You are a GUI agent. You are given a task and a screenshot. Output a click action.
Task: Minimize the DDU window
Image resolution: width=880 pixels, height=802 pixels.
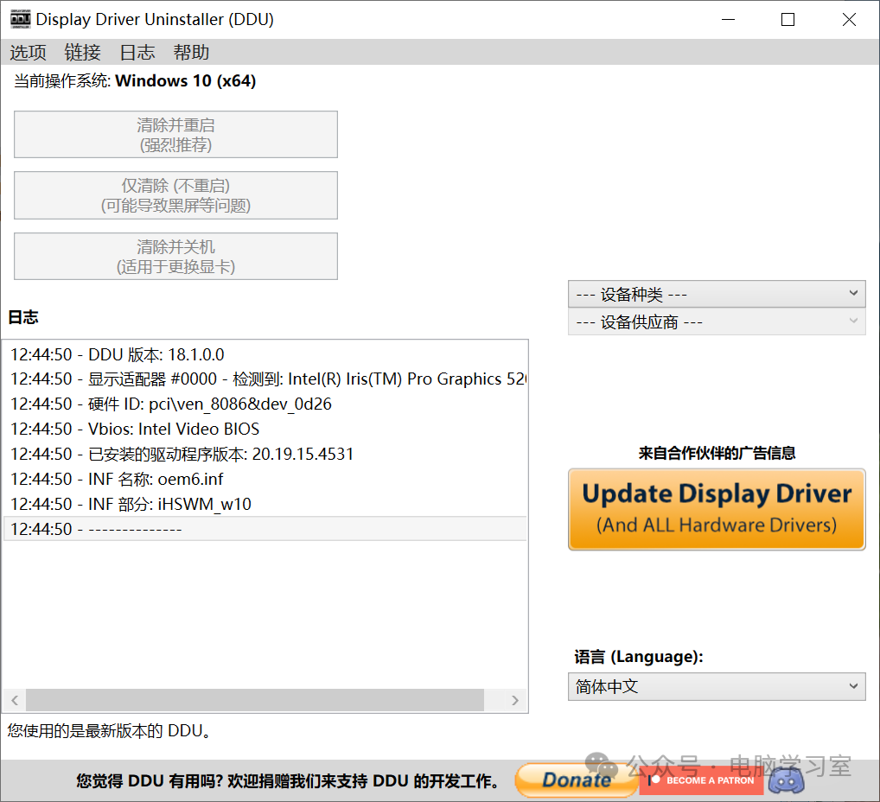[729, 20]
